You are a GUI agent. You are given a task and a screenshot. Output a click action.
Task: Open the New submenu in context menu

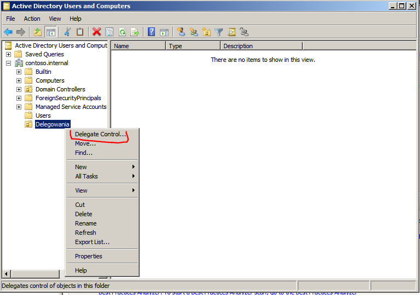[x=102, y=167]
